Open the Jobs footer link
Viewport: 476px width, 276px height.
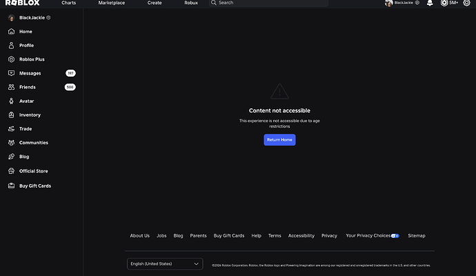pyautogui.click(x=161, y=235)
